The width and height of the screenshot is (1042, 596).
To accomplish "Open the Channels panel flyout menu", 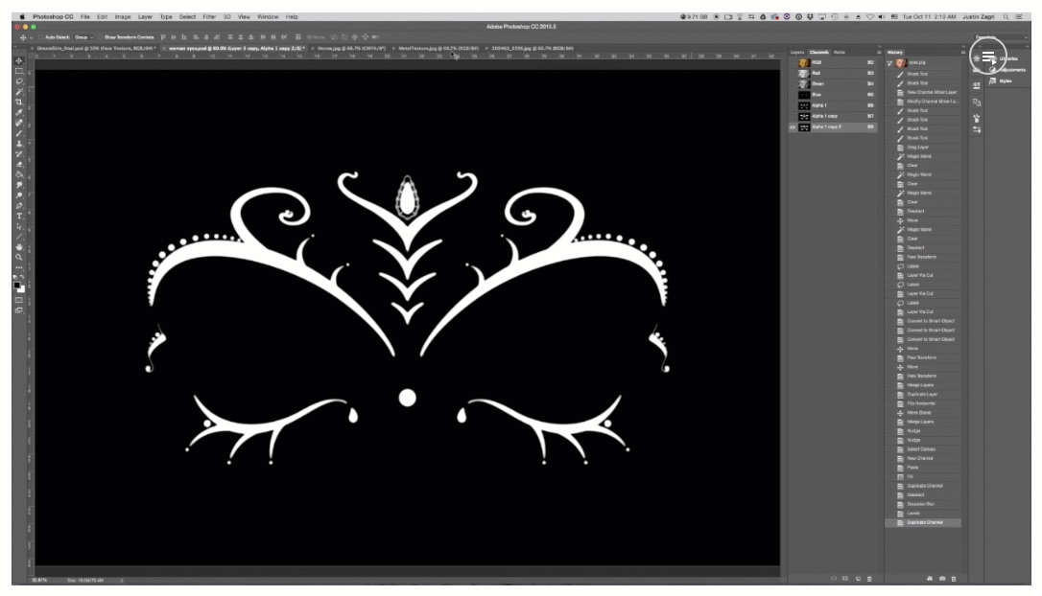I will tap(879, 52).
